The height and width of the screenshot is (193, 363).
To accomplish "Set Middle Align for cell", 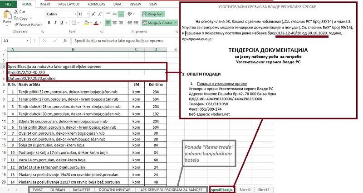I will 114,14.
